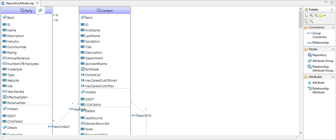Pick the Attribute Group node tool
336x140 pixels.
click(321, 61)
